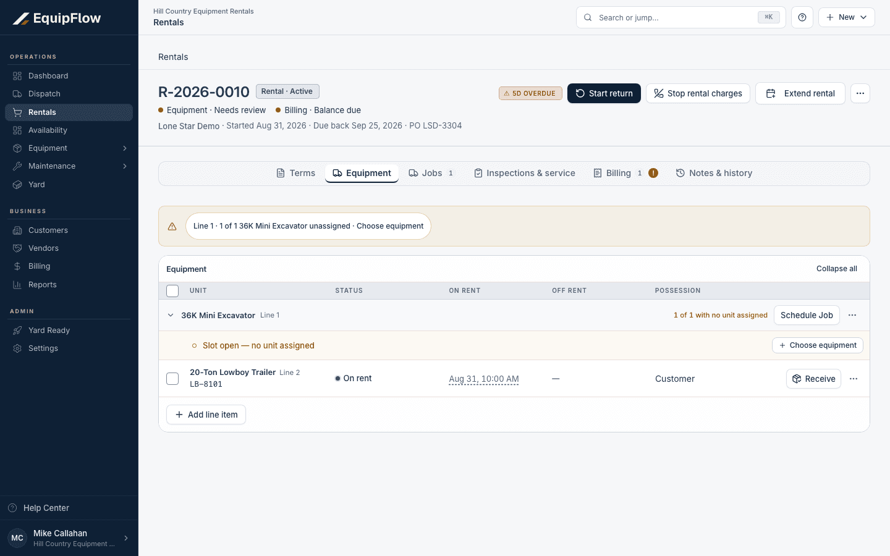This screenshot has height=556, width=890.
Task: Open Vendors in sidebar
Action: (x=69, y=248)
